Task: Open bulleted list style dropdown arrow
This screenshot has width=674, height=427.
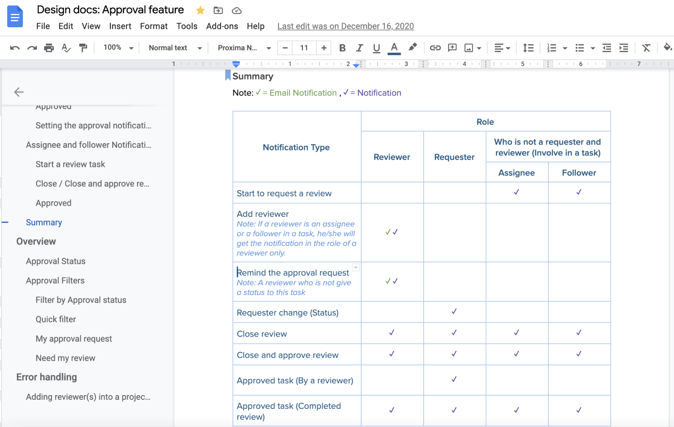Action: pos(593,48)
